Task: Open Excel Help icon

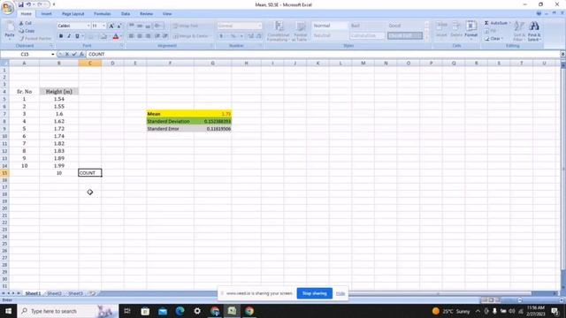Action: [539, 14]
